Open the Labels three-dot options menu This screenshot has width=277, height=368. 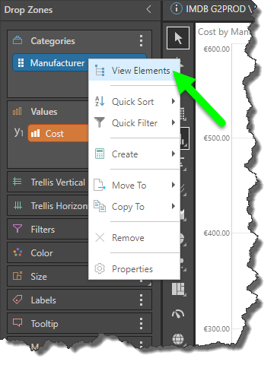pyautogui.click(x=142, y=300)
